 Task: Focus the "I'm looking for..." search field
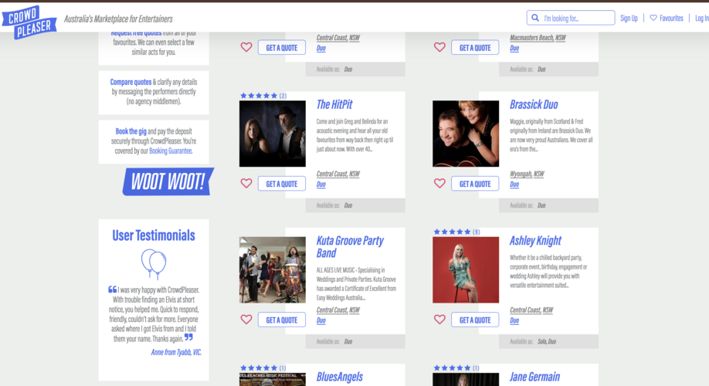(x=571, y=18)
